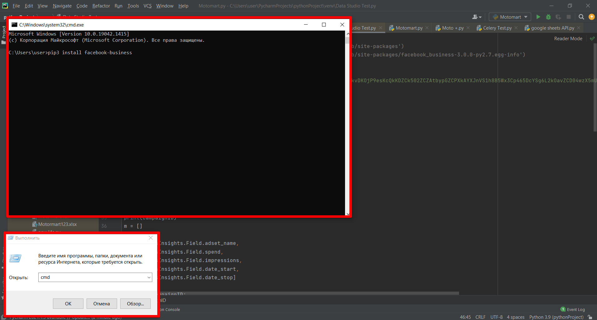Image resolution: width=597 pixels, height=320 pixels.
Task: Open the Code With Me user icon
Action: pyautogui.click(x=476, y=17)
